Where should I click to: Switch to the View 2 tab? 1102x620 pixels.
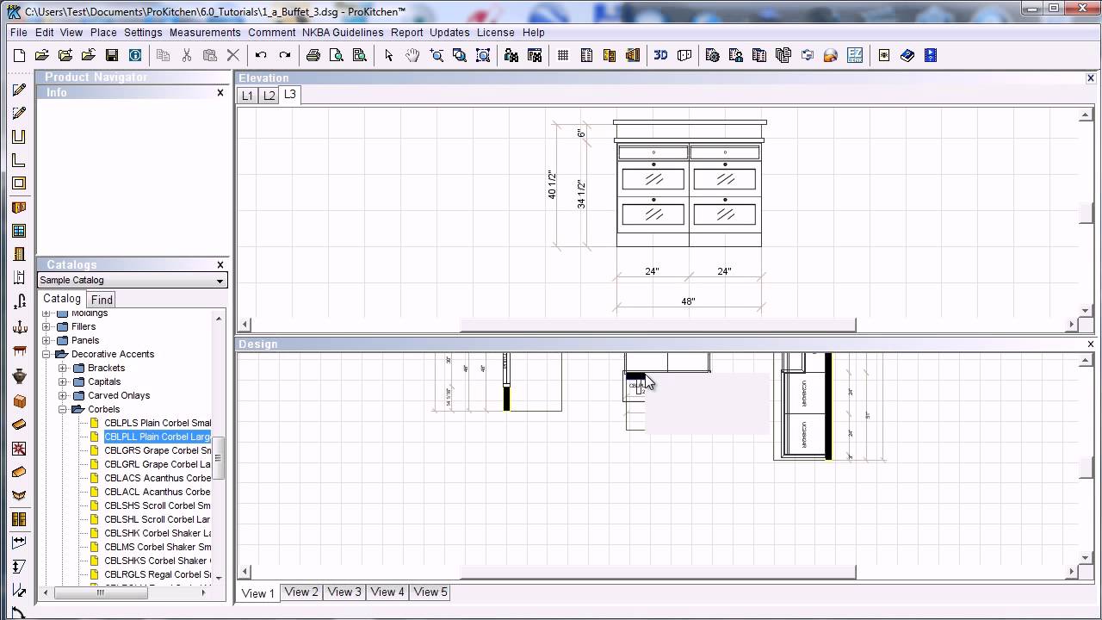pyautogui.click(x=301, y=592)
